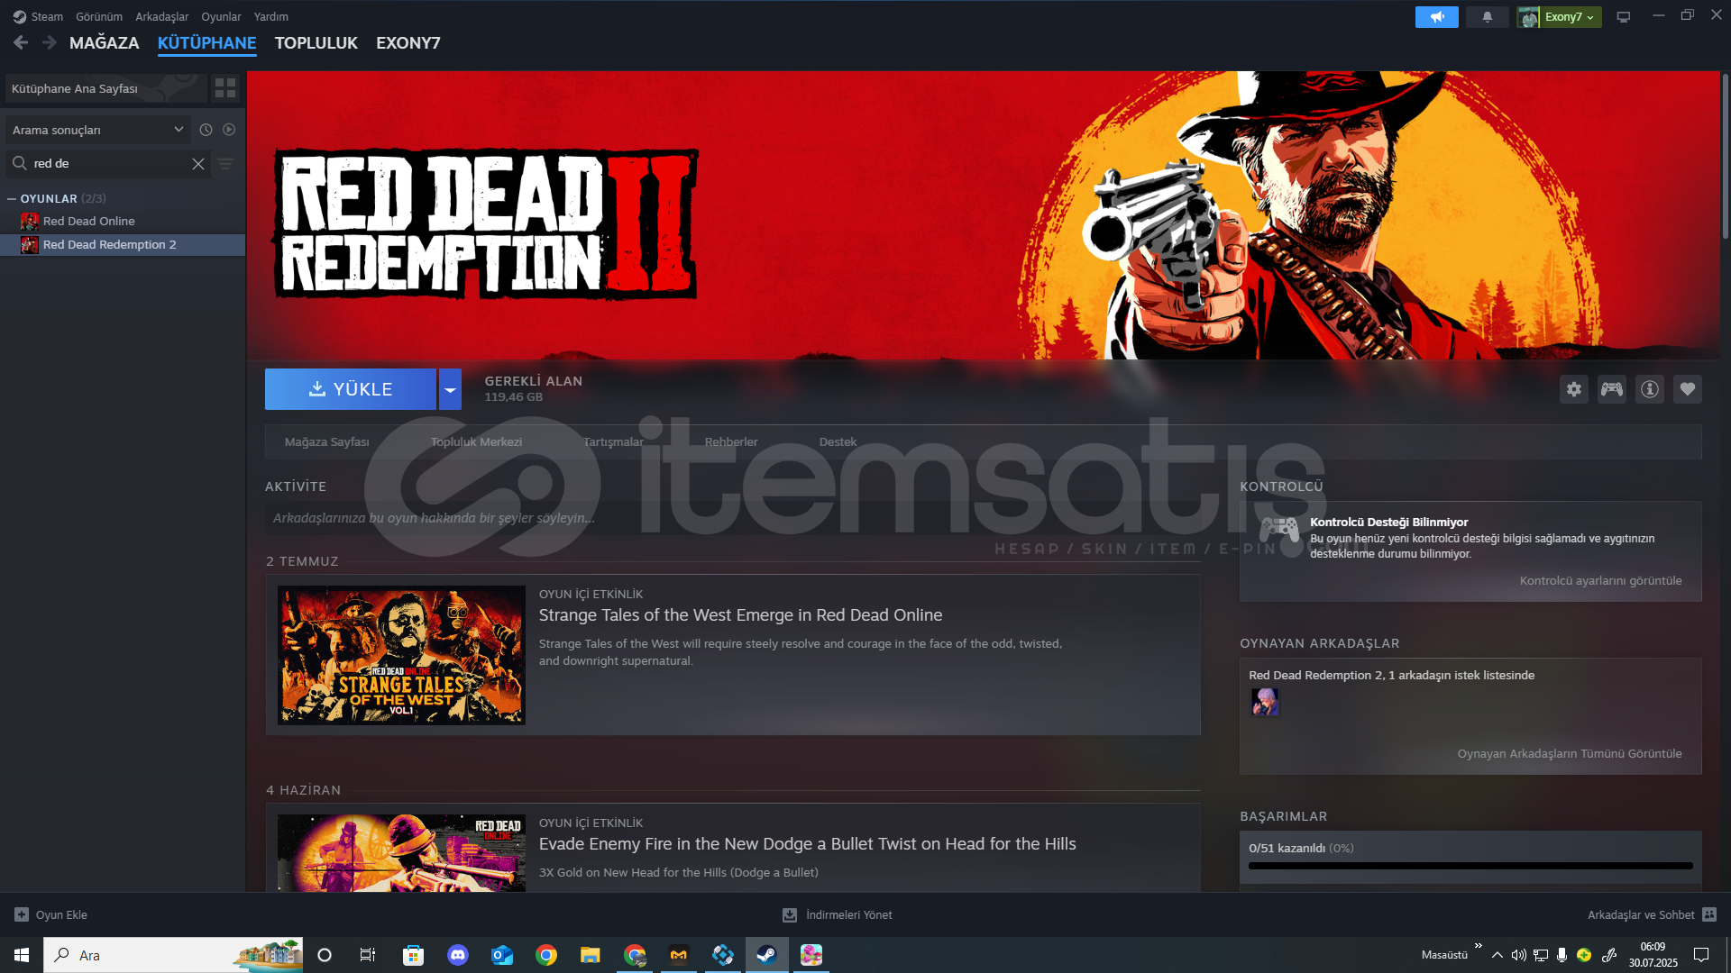This screenshot has width=1731, height=973.
Task: Show ready-to-play games filter icon
Action: point(229,130)
